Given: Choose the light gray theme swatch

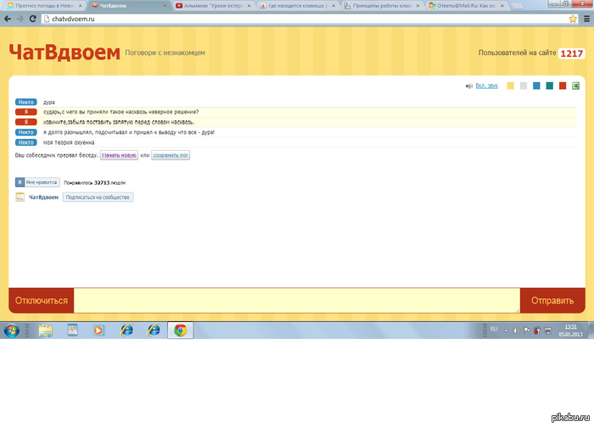Looking at the screenshot, I should click(524, 86).
